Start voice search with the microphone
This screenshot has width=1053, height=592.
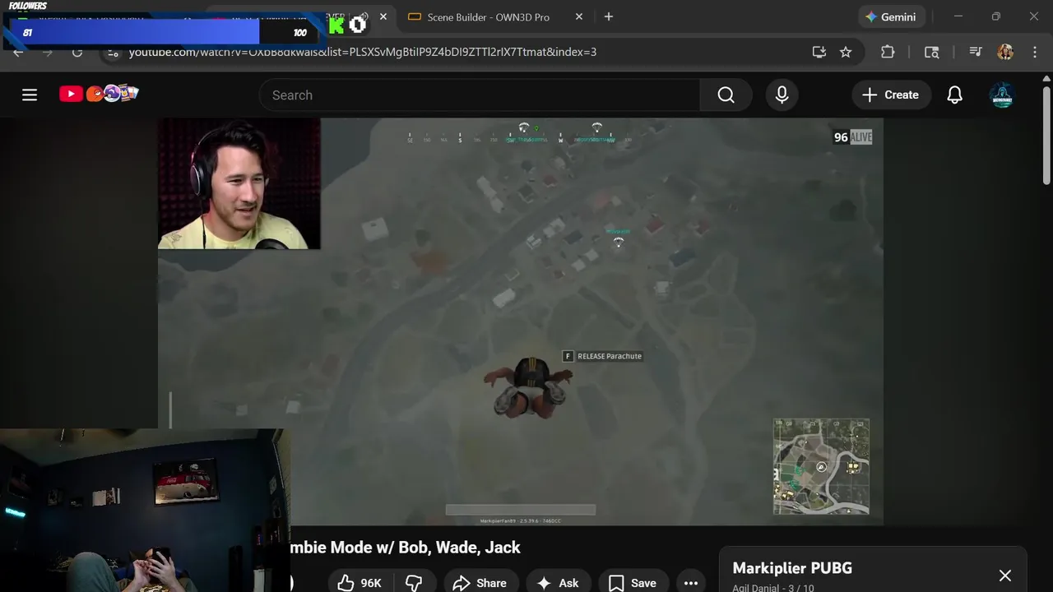pyautogui.click(x=782, y=95)
